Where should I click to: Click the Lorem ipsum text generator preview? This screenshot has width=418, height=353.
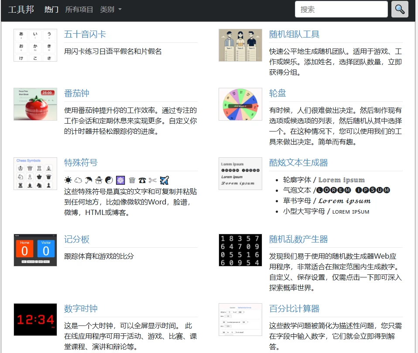tap(240, 173)
